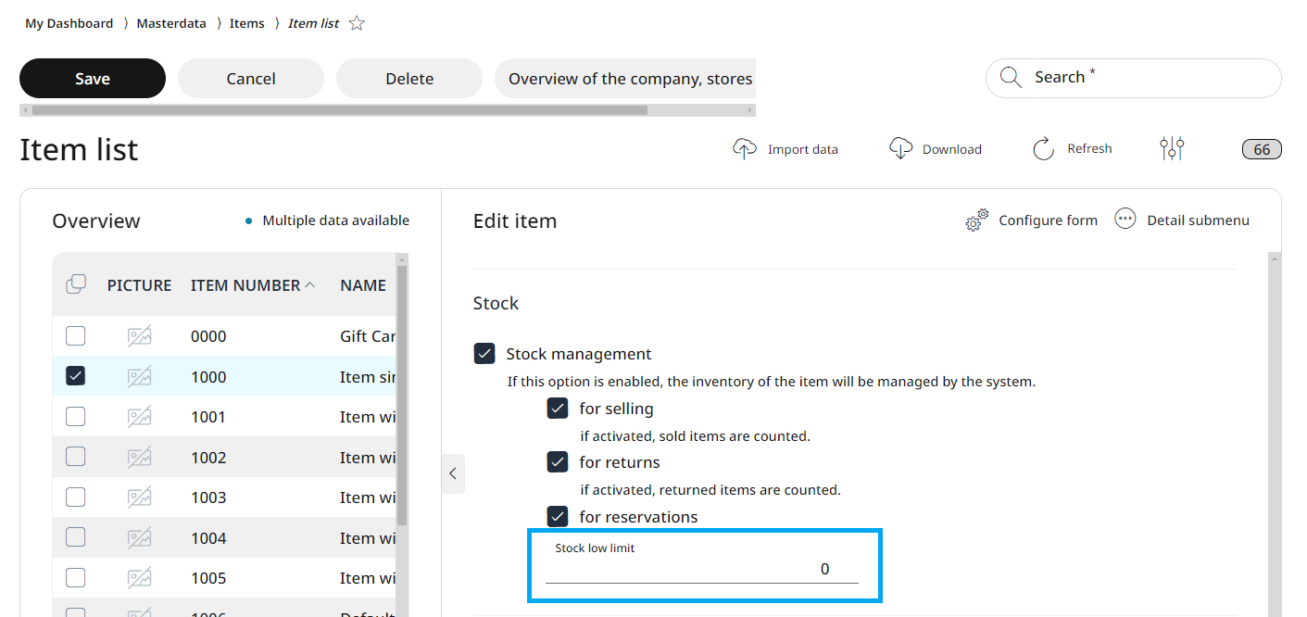This screenshot has width=1307, height=617.
Task: Click picture placeholder for item 1003
Action: [x=139, y=497]
